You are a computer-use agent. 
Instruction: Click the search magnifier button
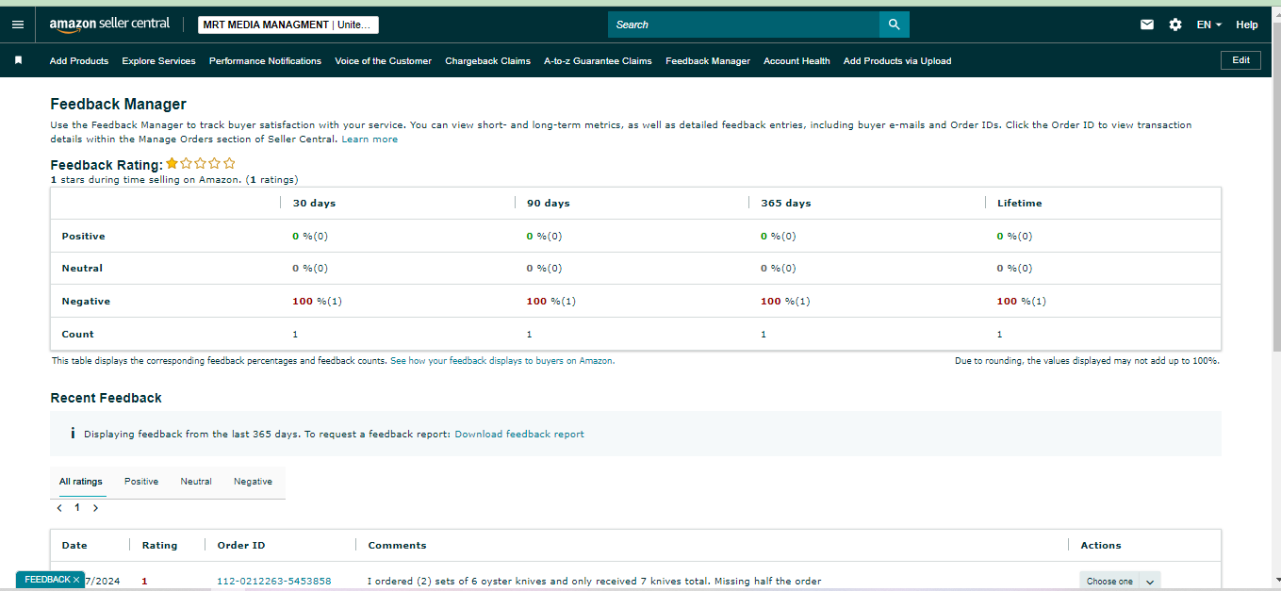(x=894, y=25)
